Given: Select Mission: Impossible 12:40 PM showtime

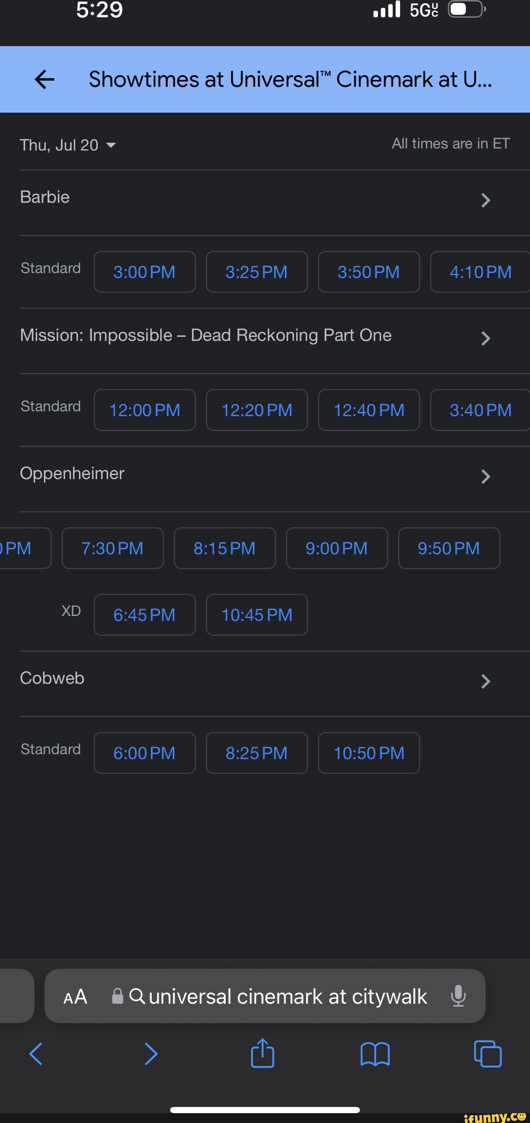Looking at the screenshot, I should (369, 410).
